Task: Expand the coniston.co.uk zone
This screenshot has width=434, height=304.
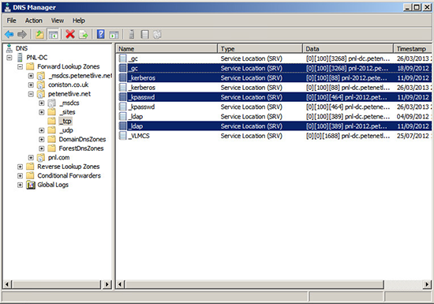Action: point(31,85)
